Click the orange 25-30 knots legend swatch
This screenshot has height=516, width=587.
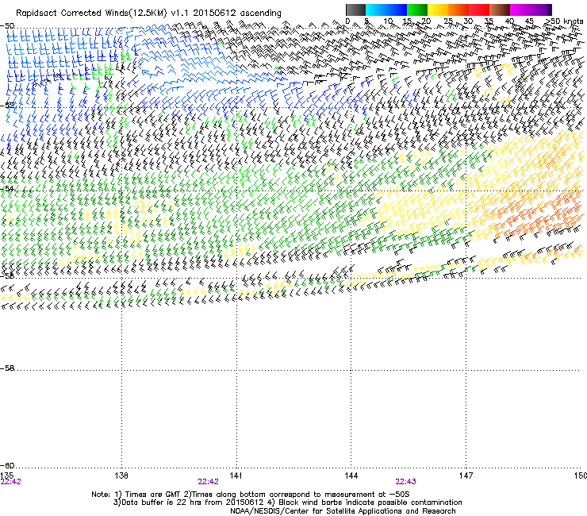(458, 10)
